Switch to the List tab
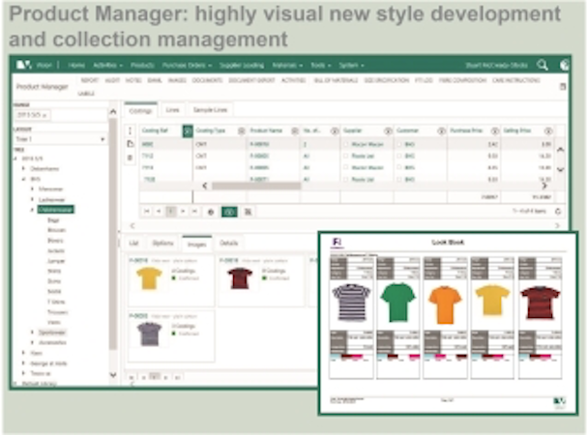This screenshot has height=435, width=588. point(133,244)
